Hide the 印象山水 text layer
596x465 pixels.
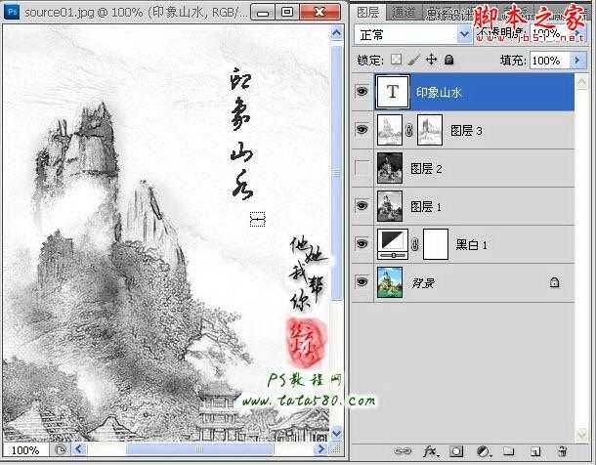tap(362, 91)
